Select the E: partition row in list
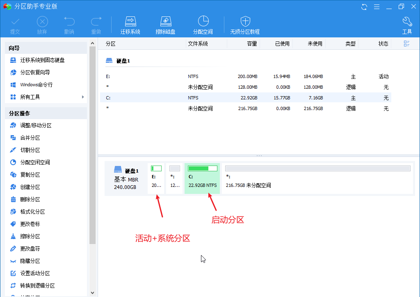 pyautogui.click(x=246, y=76)
